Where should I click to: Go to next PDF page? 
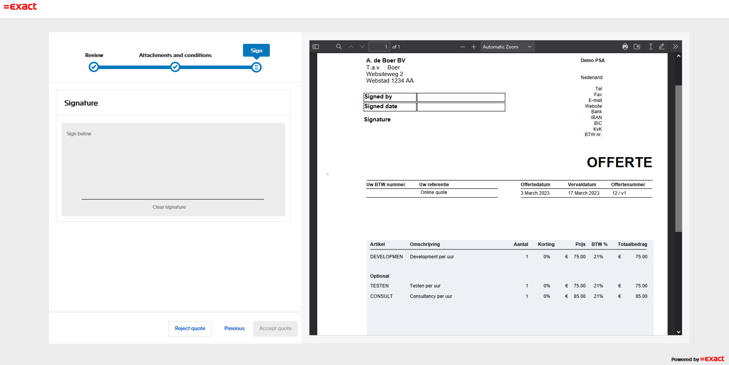(362, 47)
